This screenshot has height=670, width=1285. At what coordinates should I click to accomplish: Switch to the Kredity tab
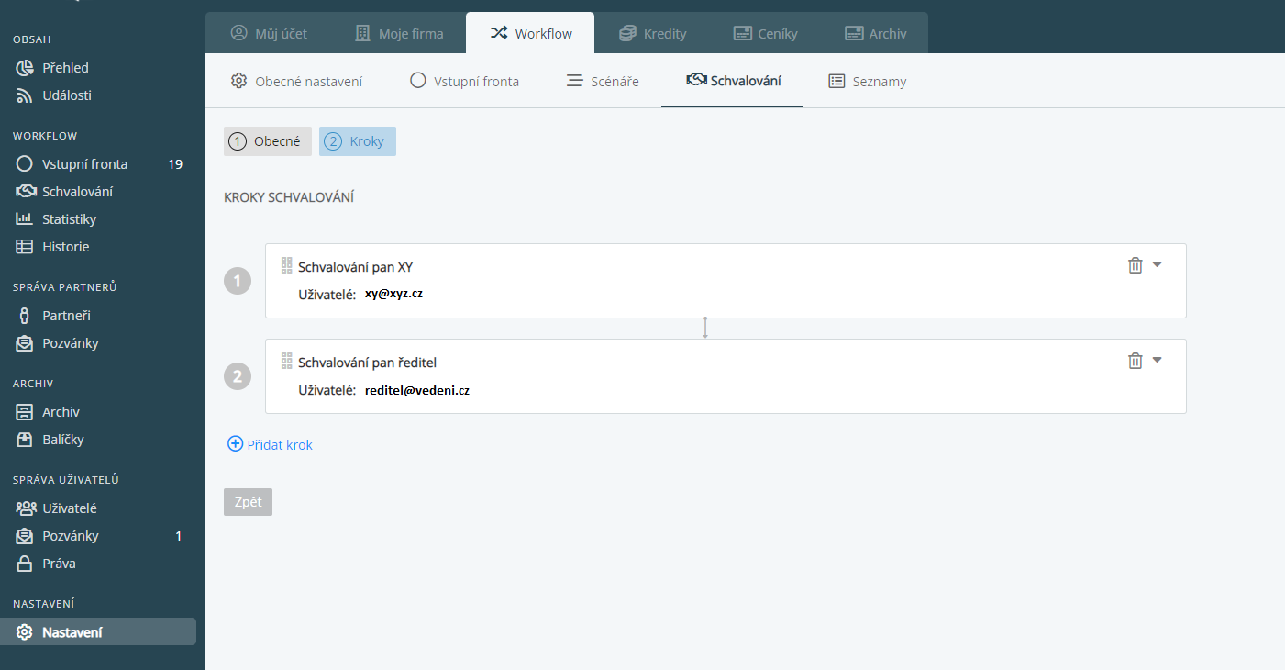(x=652, y=33)
